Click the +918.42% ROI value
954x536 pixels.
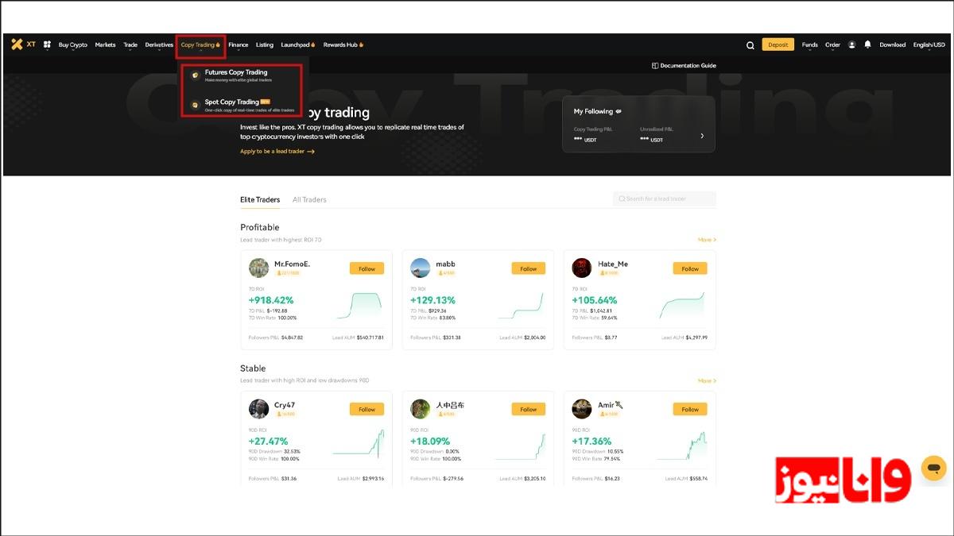(x=271, y=300)
